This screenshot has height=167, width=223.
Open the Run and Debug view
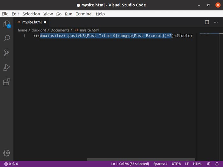[x=6, y=67]
